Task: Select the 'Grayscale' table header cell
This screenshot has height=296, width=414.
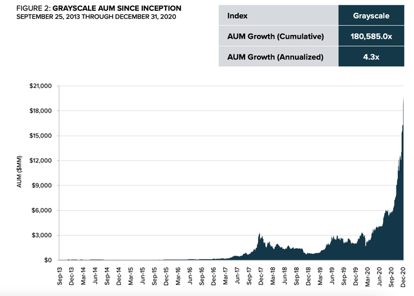Action: (371, 16)
